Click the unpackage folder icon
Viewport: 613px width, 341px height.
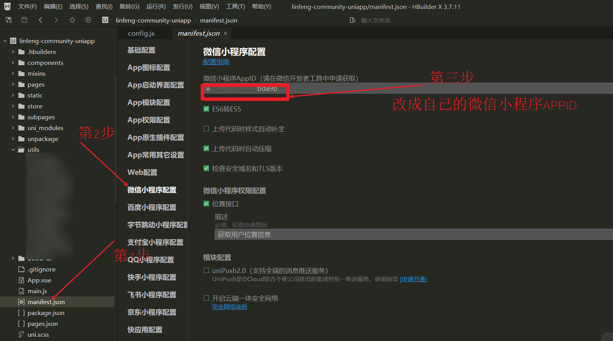click(21, 139)
